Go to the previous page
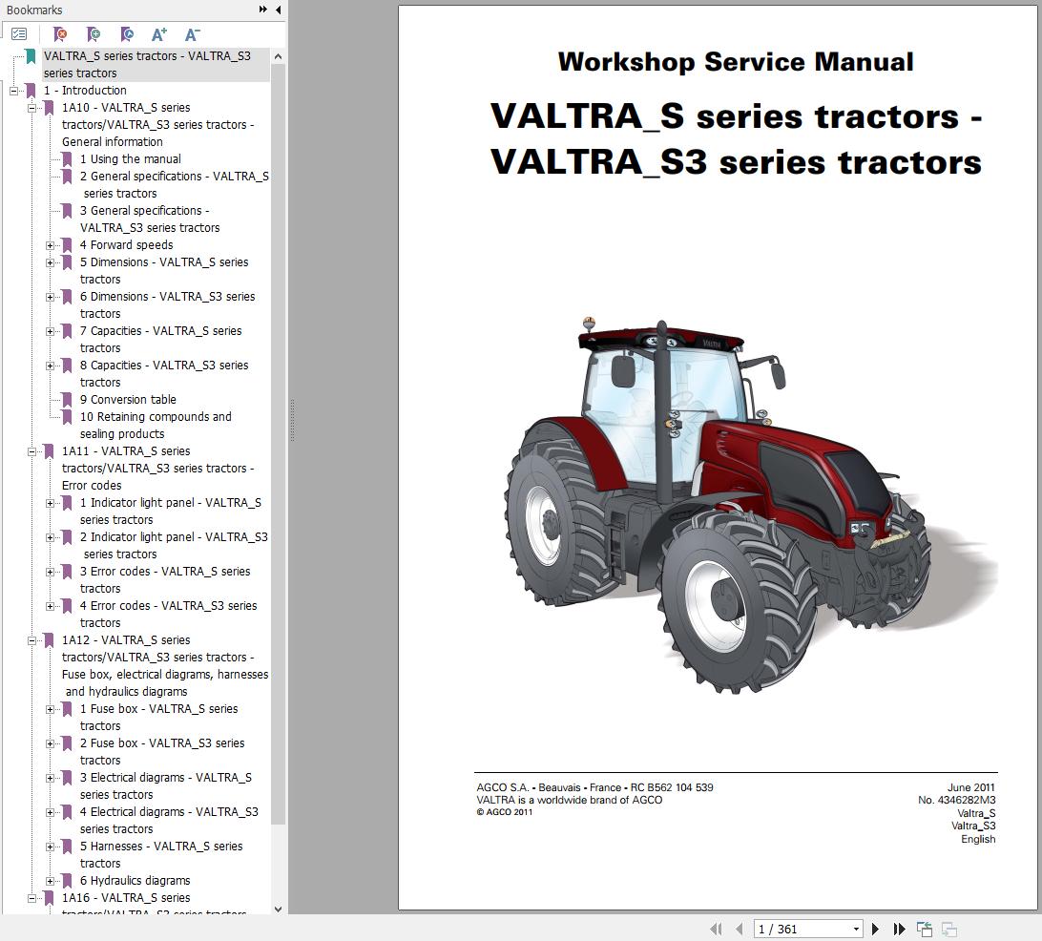Image resolution: width=1042 pixels, height=941 pixels. coord(739,929)
